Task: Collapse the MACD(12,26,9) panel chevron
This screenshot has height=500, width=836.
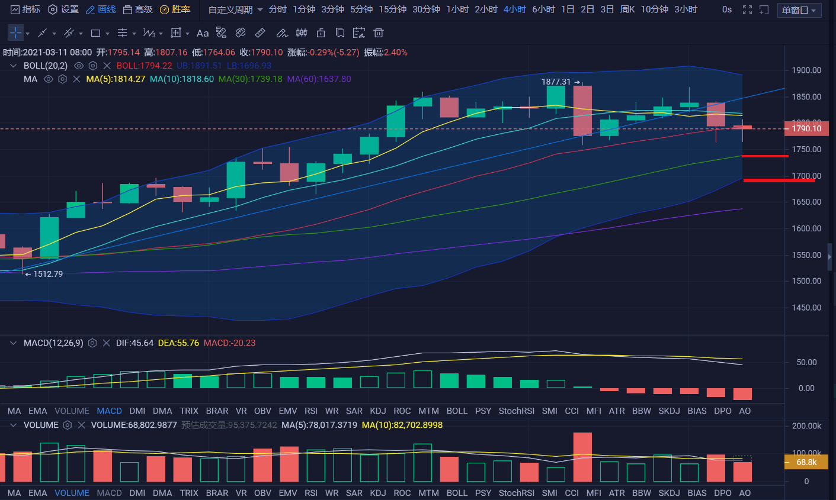Action: coord(13,343)
